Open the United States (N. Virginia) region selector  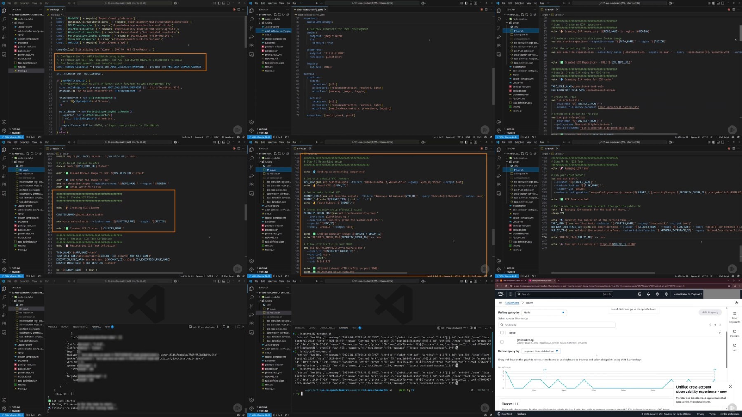pyautogui.click(x=687, y=294)
